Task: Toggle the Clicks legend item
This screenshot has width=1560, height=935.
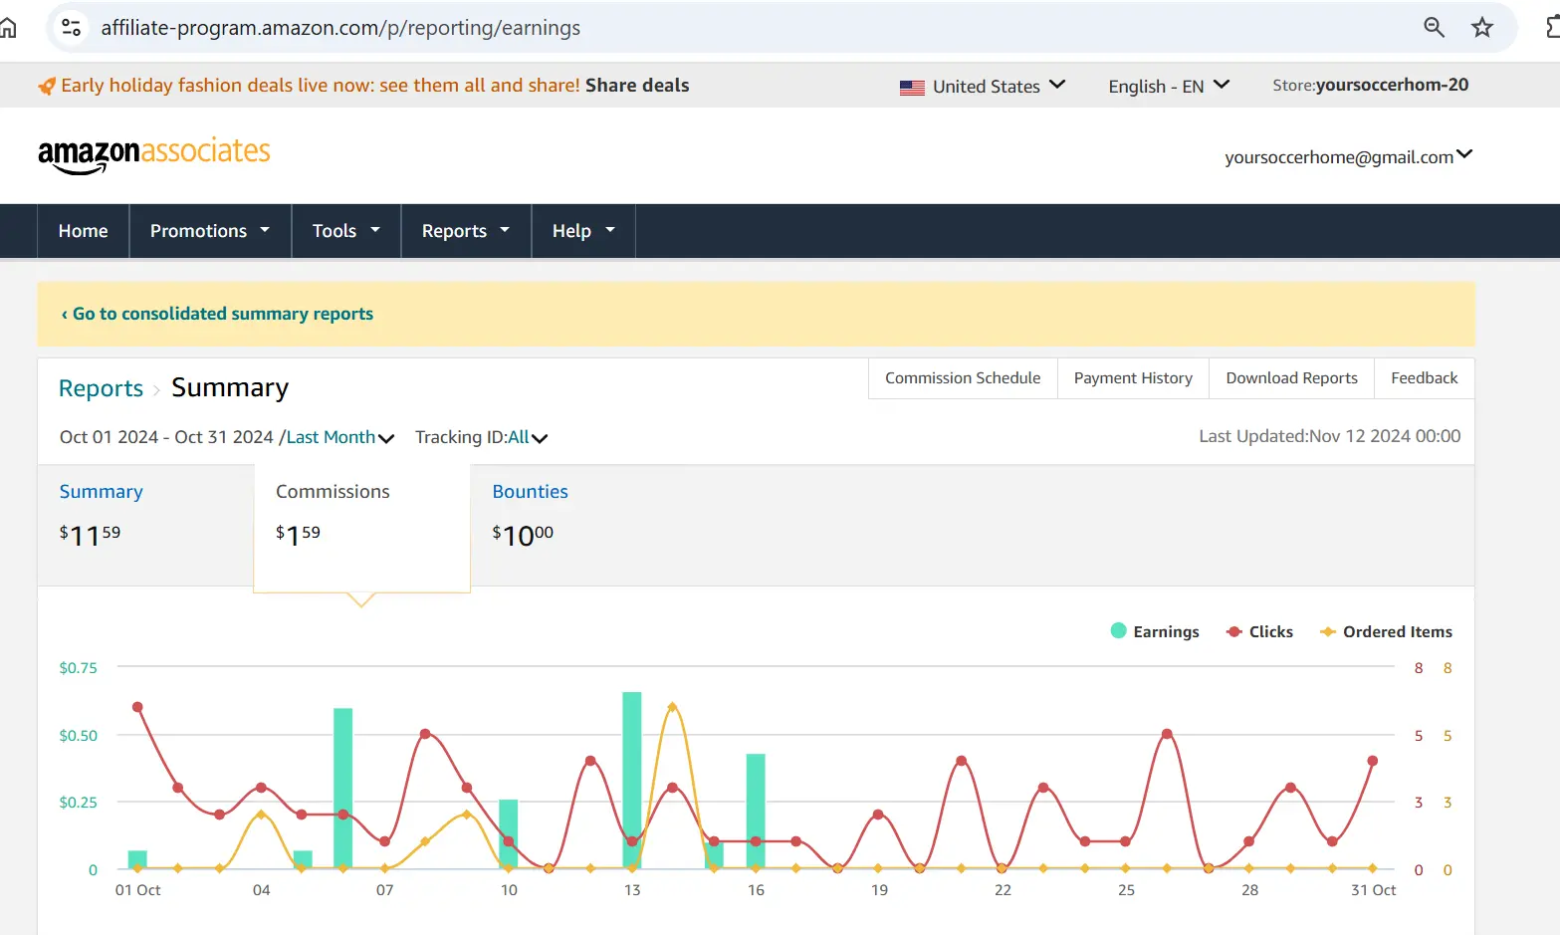Action: click(1260, 631)
